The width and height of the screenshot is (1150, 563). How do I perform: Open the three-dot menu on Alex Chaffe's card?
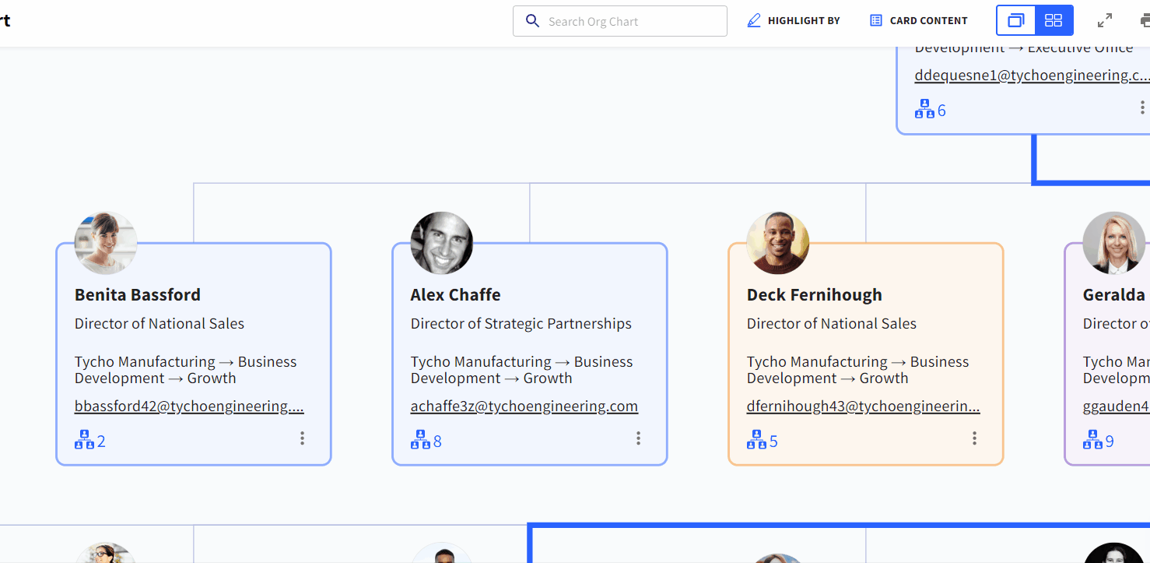[638, 438]
